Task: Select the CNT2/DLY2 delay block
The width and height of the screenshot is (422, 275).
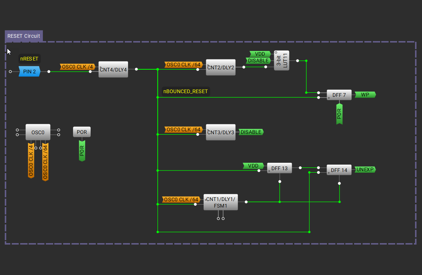Action: click(x=221, y=67)
